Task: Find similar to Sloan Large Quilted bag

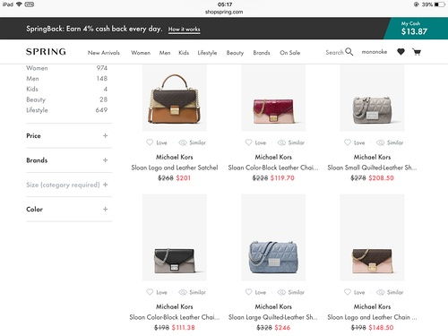Action: click(x=291, y=292)
